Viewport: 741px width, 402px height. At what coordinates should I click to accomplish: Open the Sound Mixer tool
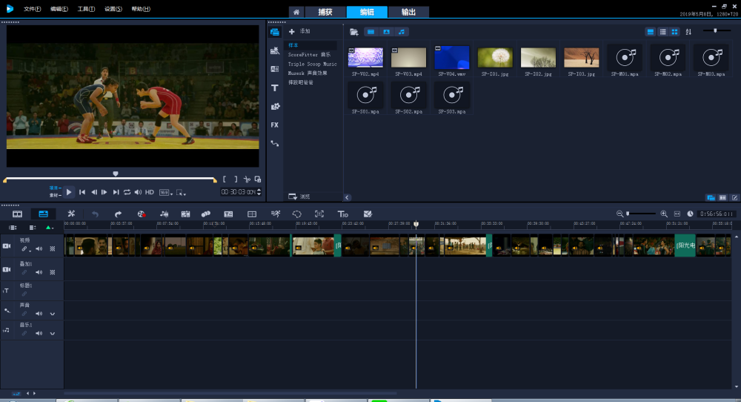164,214
